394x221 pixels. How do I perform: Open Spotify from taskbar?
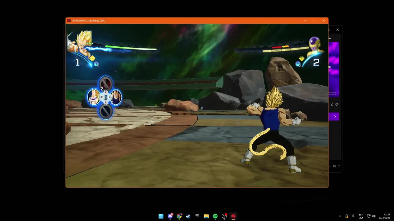[215, 216]
